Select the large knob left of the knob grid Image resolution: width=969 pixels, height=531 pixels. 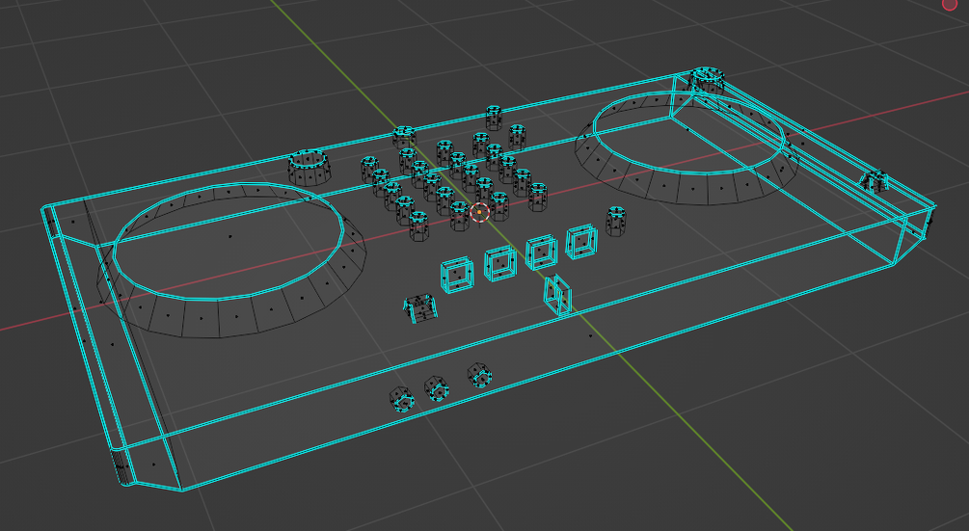pos(309,167)
